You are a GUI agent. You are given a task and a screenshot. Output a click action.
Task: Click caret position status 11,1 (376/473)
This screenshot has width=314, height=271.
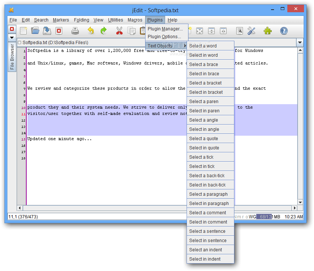23,217
